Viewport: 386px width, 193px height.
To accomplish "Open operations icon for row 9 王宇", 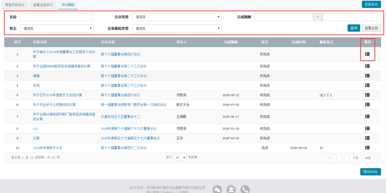I will pos(367,138).
